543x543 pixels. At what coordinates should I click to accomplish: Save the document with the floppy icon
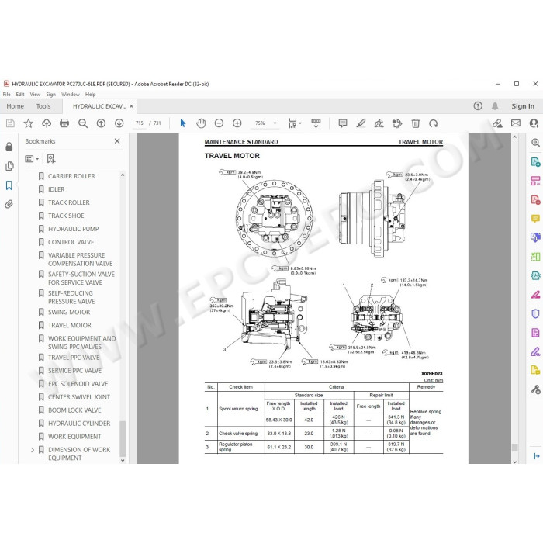[x=10, y=123]
